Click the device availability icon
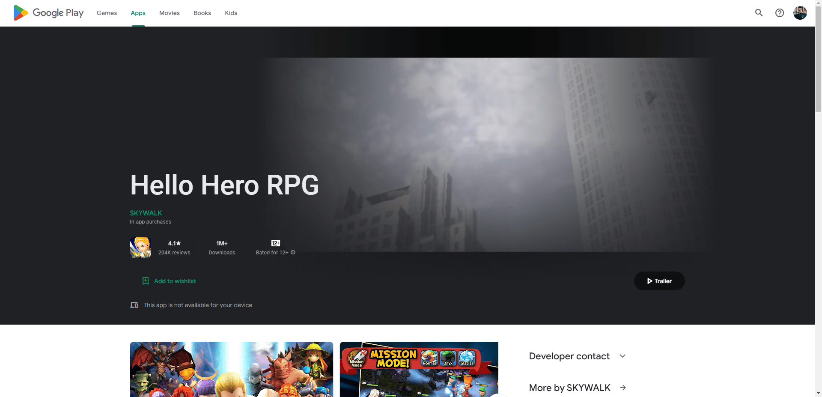Screen dimensions: 822x397 tap(134, 305)
